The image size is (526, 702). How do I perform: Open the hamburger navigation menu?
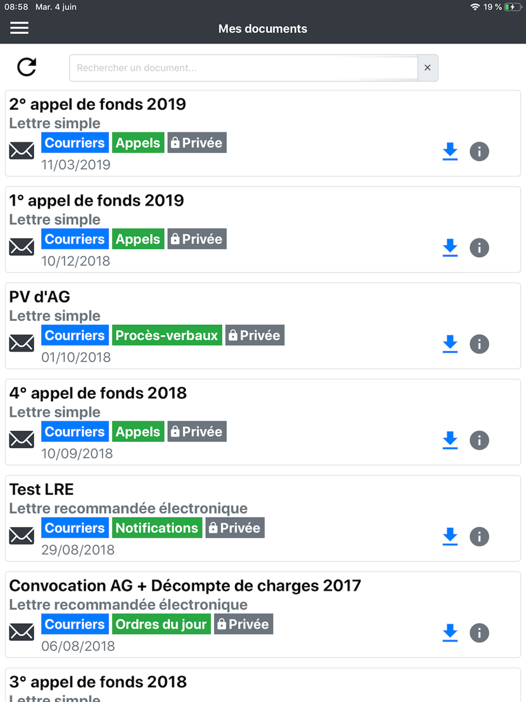coord(19,28)
